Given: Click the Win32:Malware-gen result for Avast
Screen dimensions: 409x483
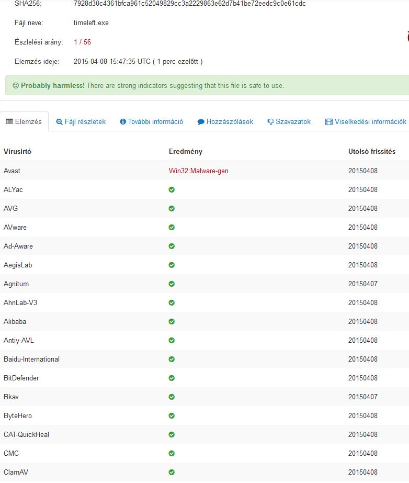Looking at the screenshot, I should click(199, 171).
